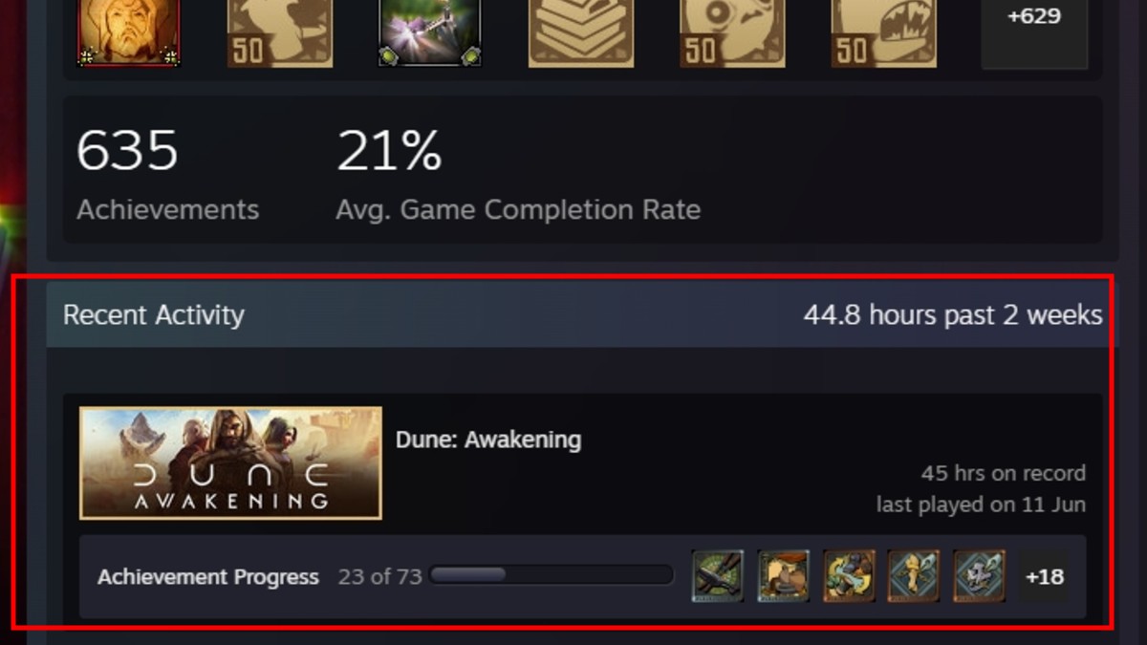The width and height of the screenshot is (1147, 645).
Task: Click the Dune Awakening game banner
Action: coord(230,463)
